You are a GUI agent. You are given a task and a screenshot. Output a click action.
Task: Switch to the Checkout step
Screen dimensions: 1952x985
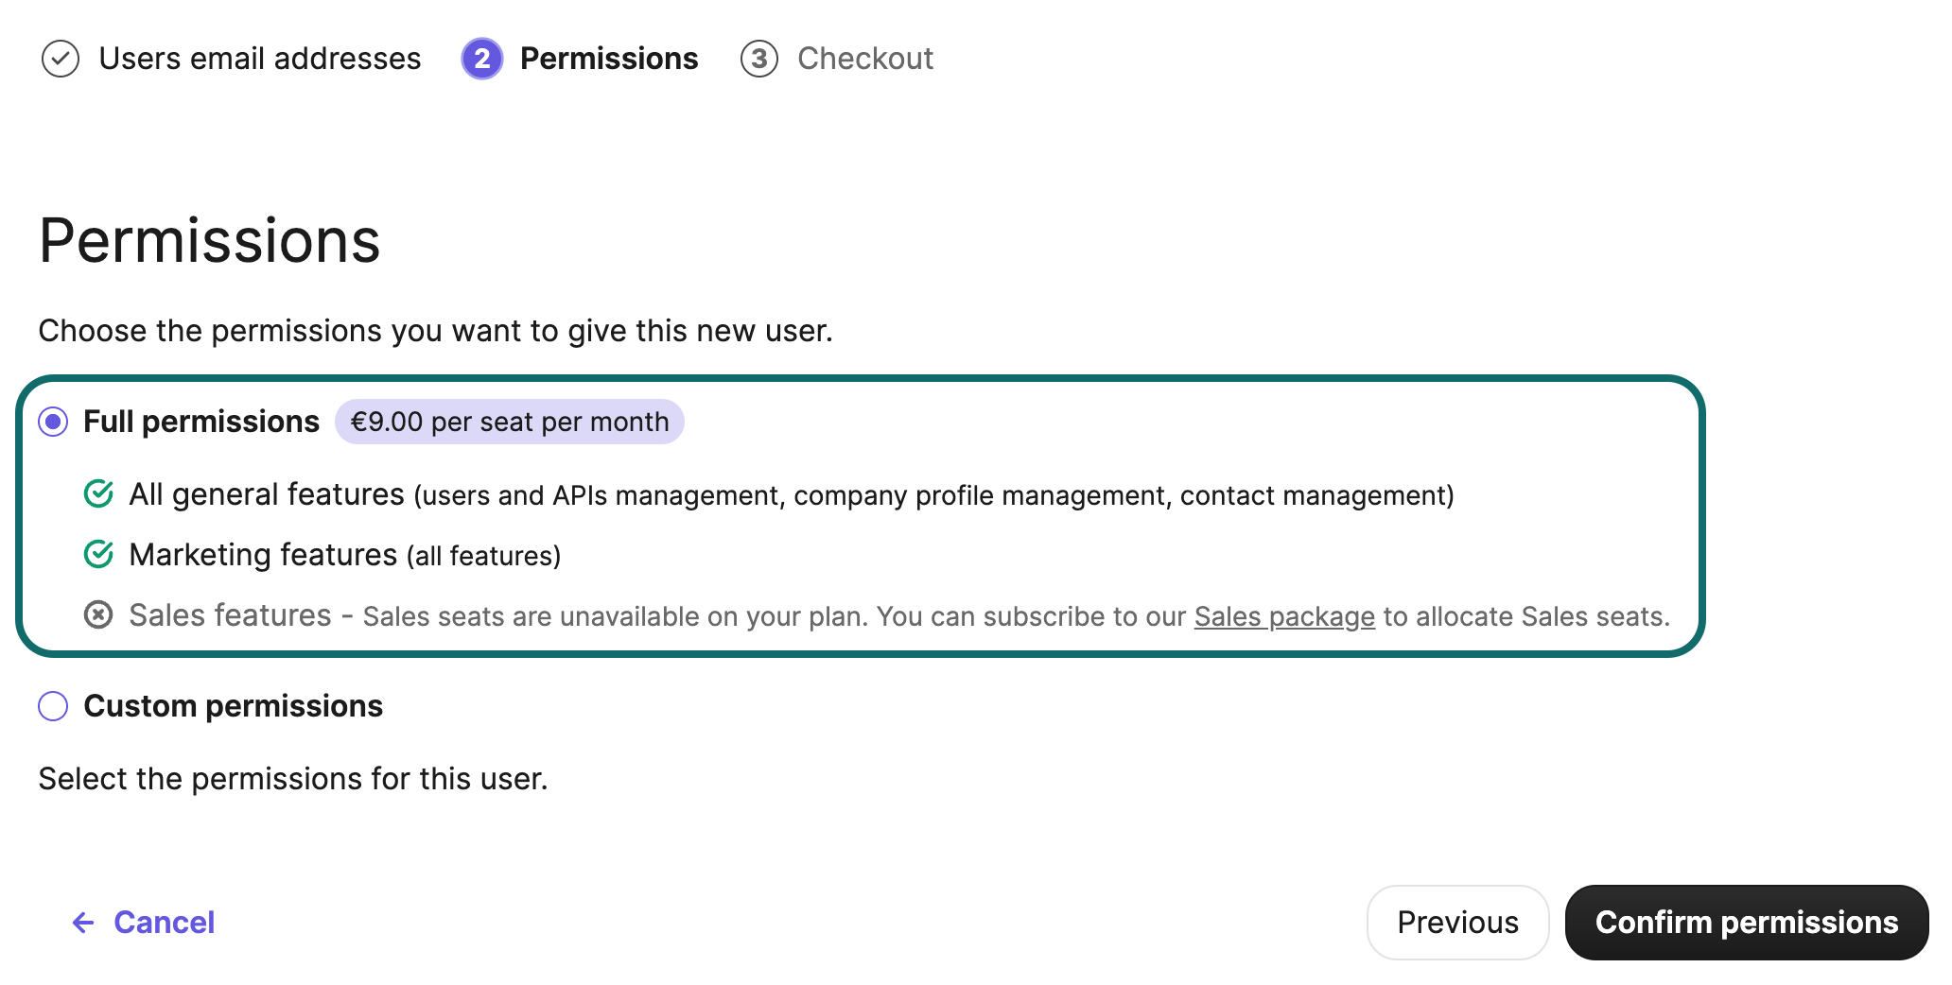pos(865,59)
